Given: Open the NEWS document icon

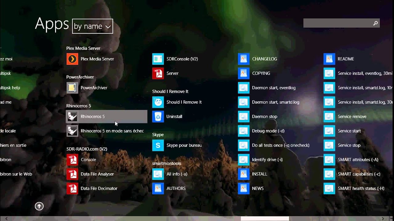Looking at the screenshot, I should coord(243,188).
